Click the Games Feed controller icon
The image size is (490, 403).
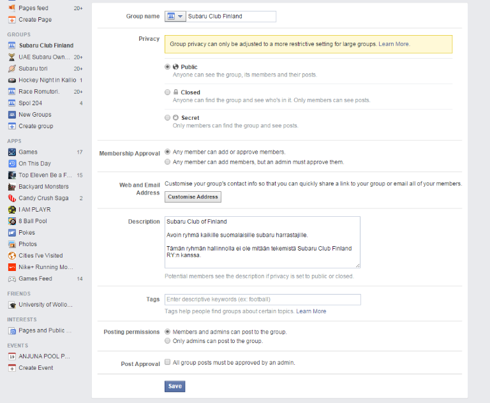12,279
